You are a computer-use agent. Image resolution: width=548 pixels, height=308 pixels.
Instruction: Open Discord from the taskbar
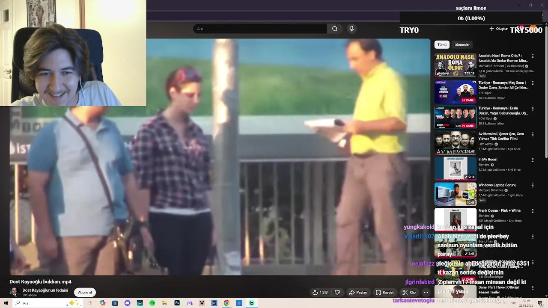[x=127, y=303]
